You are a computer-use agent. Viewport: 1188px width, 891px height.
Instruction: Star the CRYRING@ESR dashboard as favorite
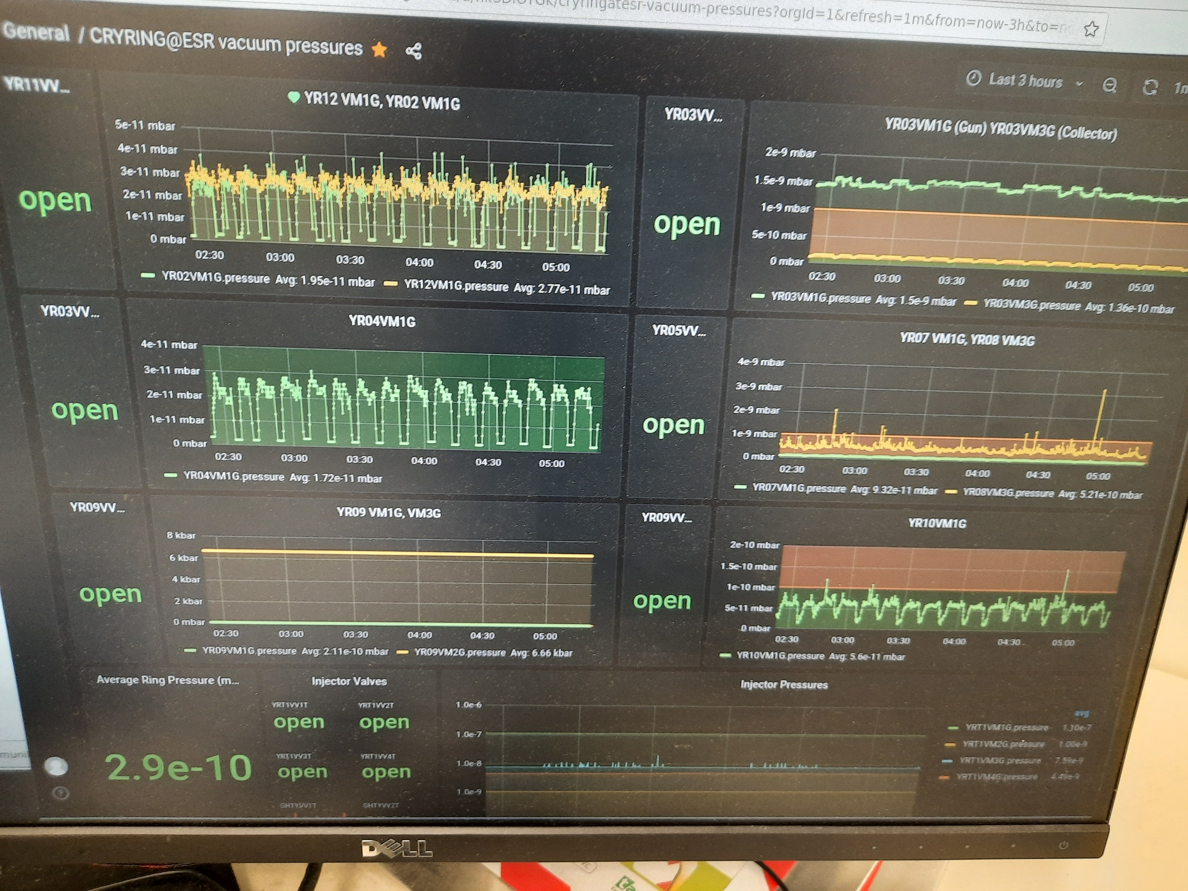click(379, 49)
